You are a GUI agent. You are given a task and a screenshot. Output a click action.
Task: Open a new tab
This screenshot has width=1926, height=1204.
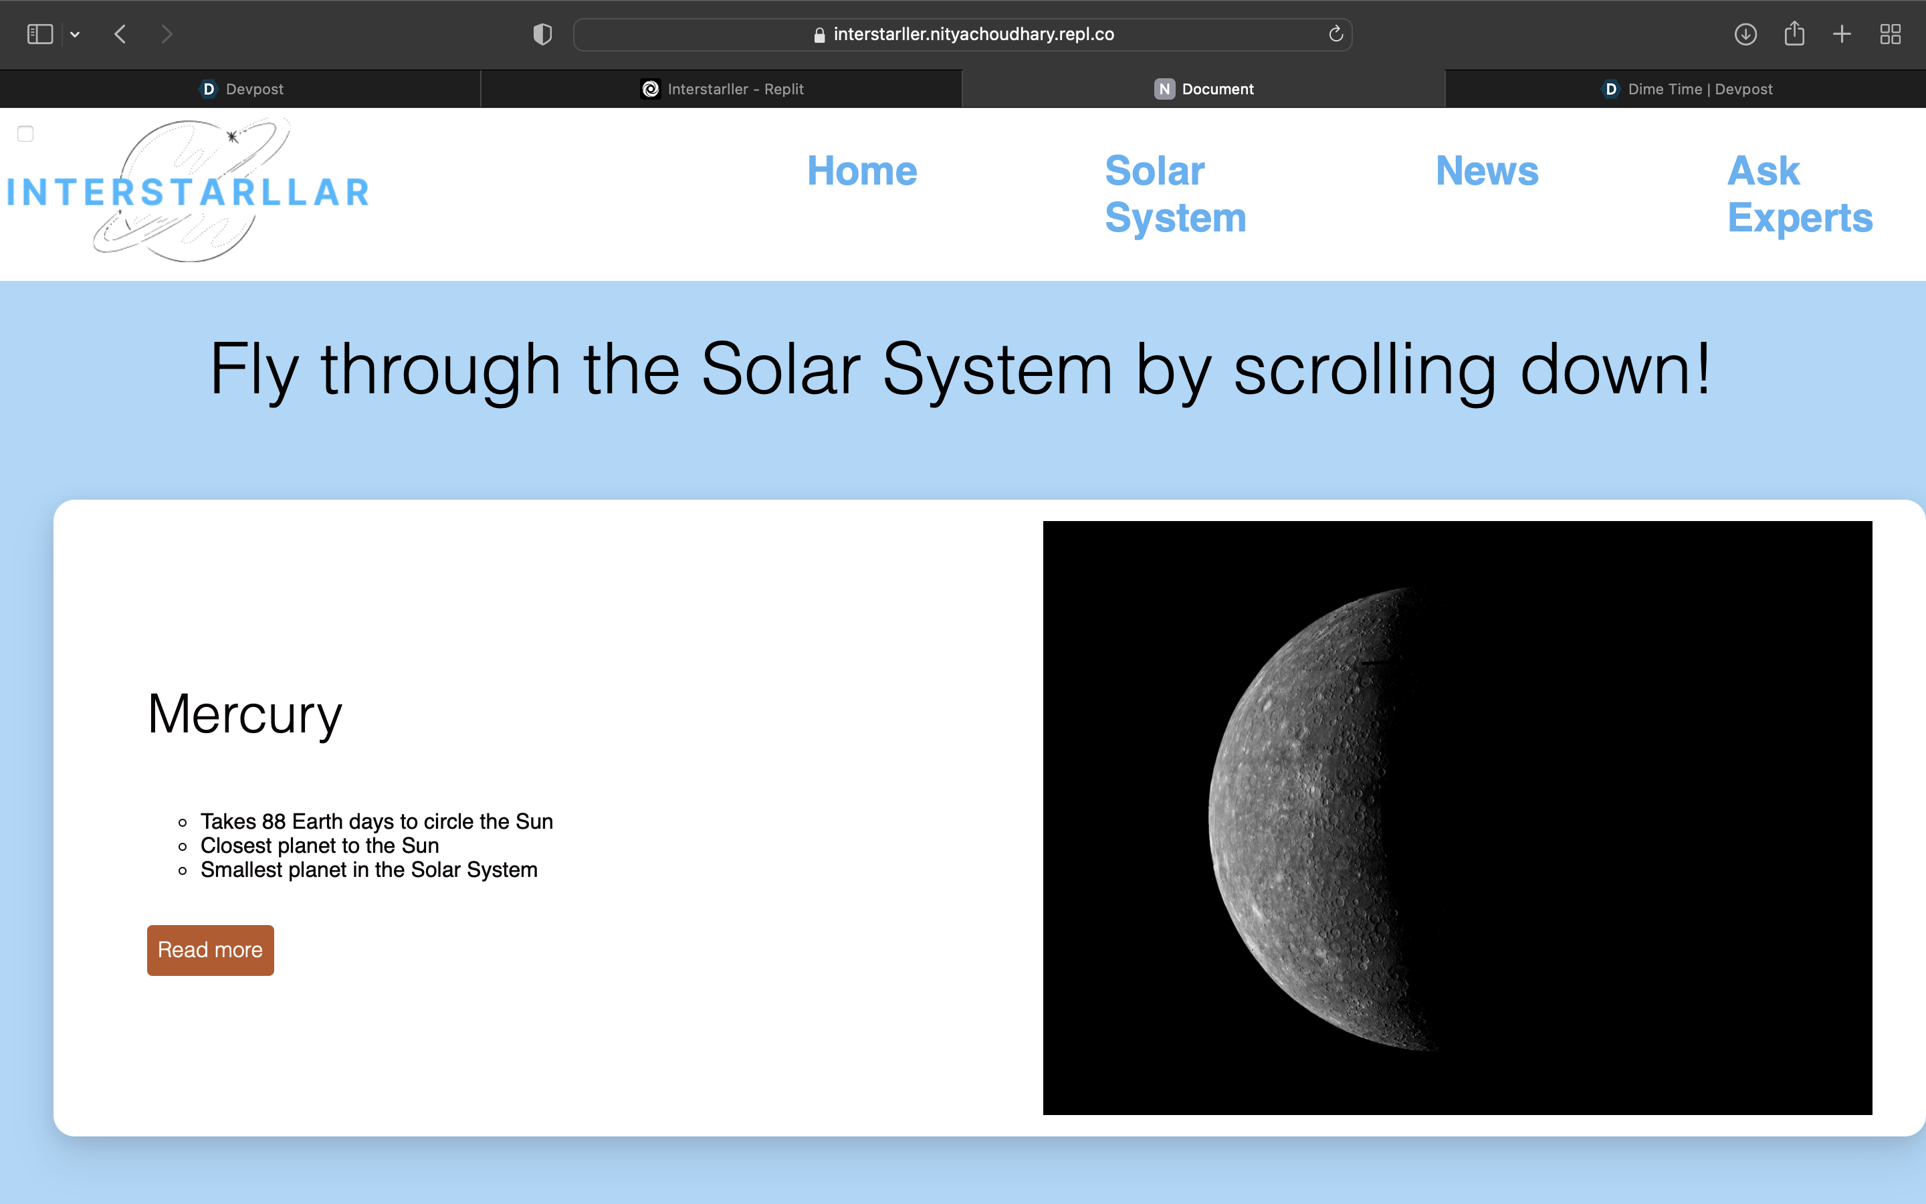(x=1842, y=34)
